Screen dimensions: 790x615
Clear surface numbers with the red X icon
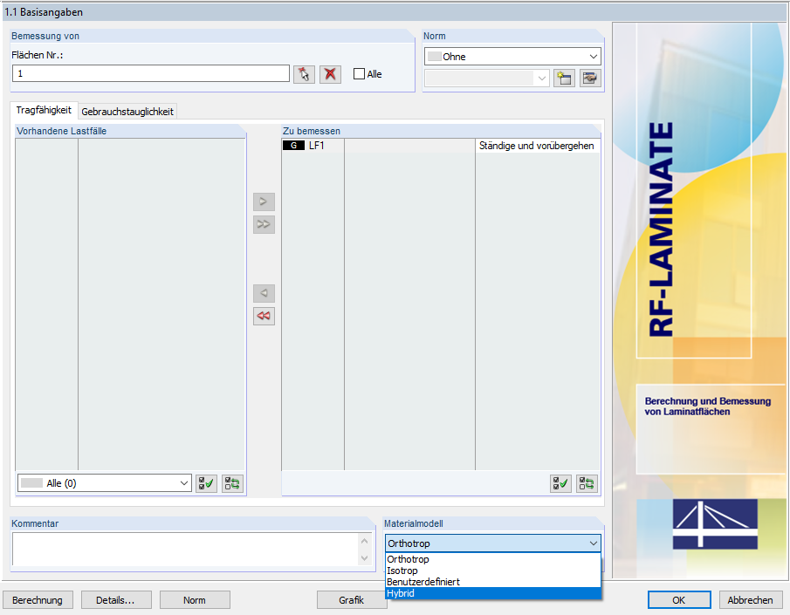(330, 74)
